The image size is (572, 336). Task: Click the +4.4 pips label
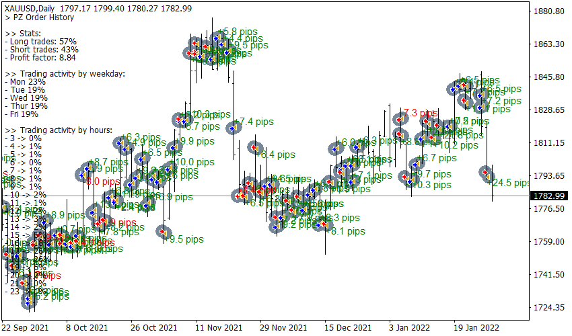[x=244, y=38]
